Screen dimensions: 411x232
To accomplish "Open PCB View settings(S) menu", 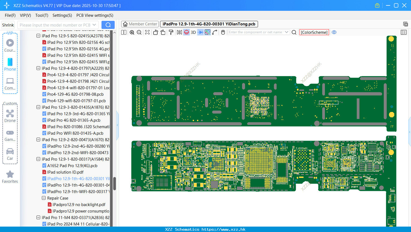I will tap(95, 15).
